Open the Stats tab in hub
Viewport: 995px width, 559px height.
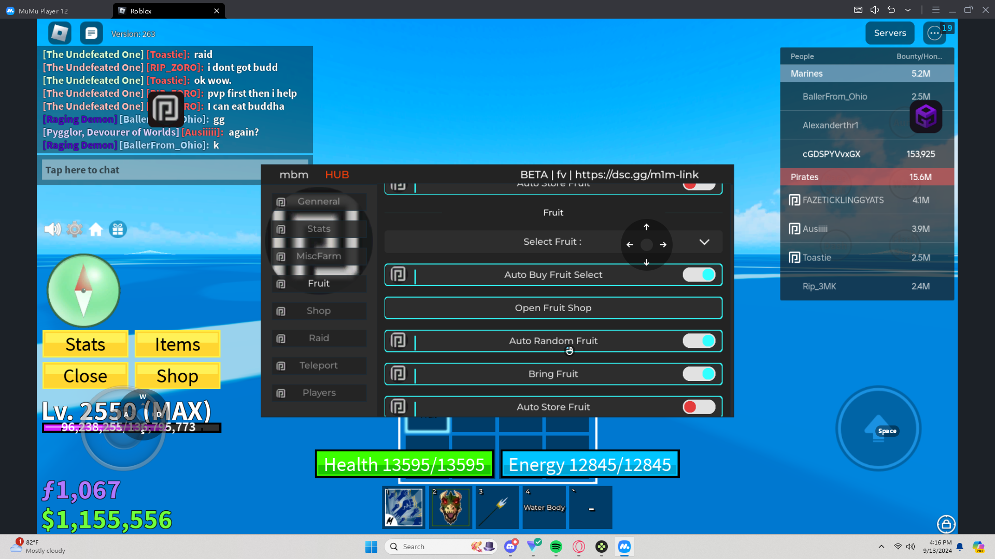coord(319,229)
